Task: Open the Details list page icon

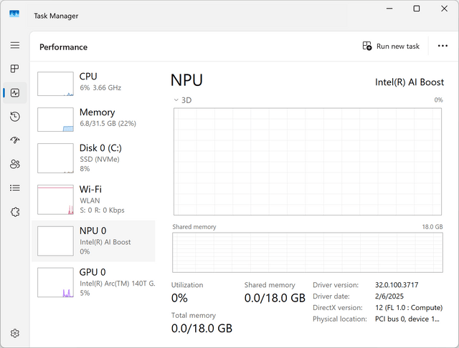Action: [x=15, y=188]
